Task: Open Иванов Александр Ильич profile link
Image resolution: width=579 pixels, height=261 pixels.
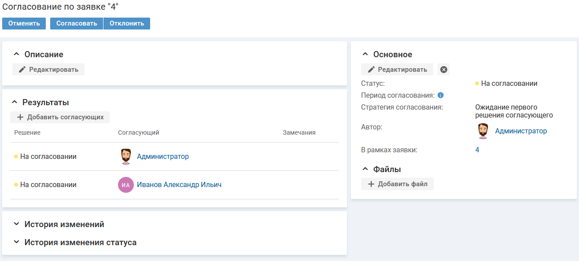Action: (179, 185)
